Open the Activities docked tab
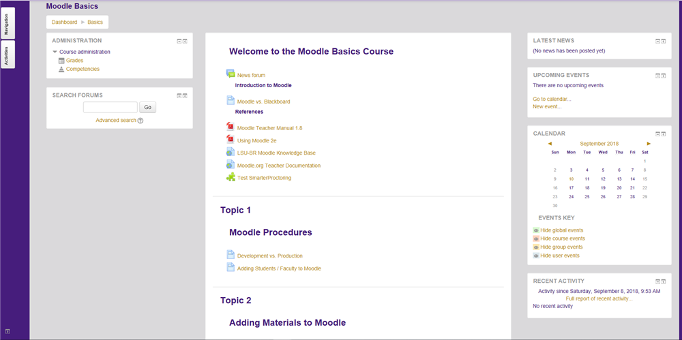 pyautogui.click(x=8, y=55)
